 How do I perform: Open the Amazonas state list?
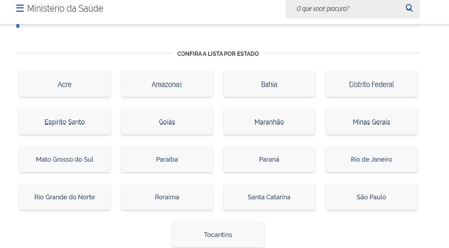tap(167, 84)
